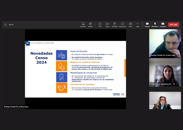The width and height of the screenshot is (183, 130).
Task: Click the presenter name label under the slide
Action: point(16,107)
